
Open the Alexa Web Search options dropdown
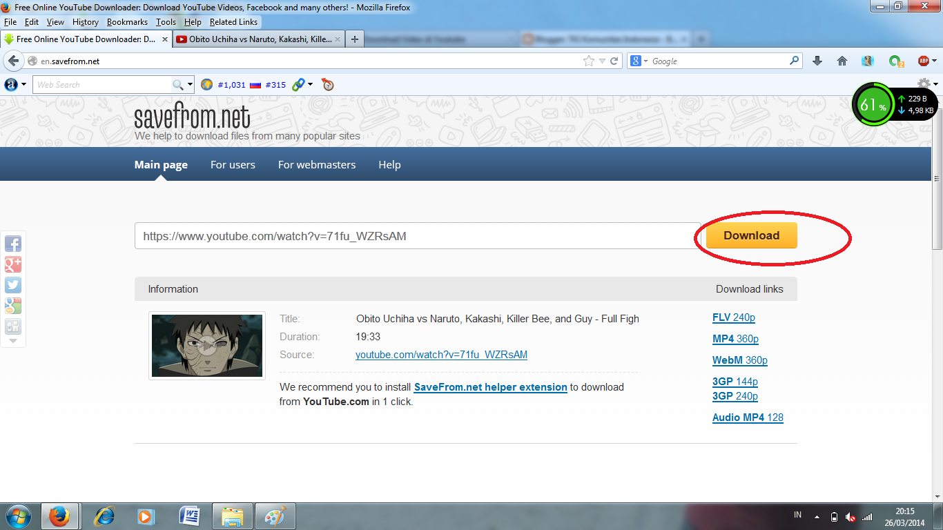tap(189, 85)
